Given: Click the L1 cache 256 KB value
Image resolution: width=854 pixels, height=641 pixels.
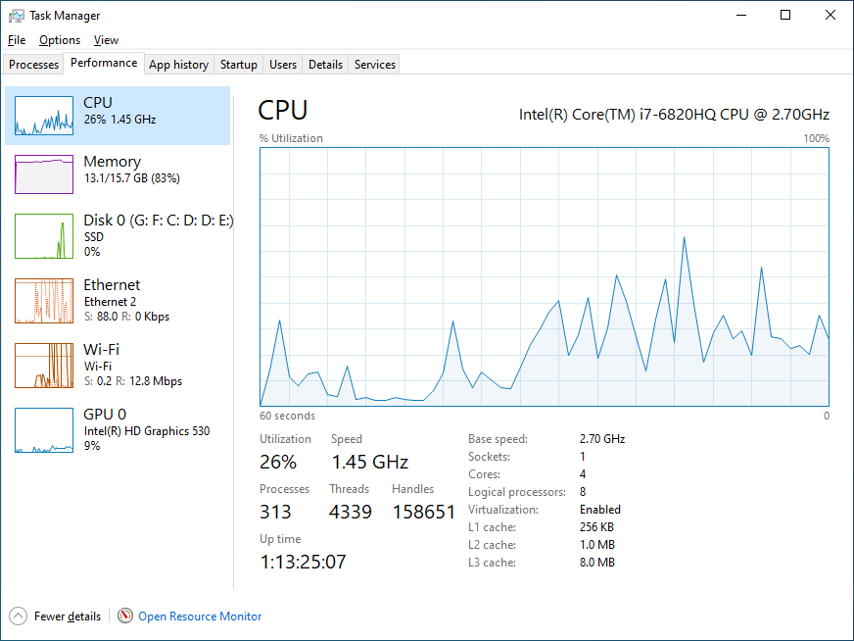Looking at the screenshot, I should pos(596,527).
